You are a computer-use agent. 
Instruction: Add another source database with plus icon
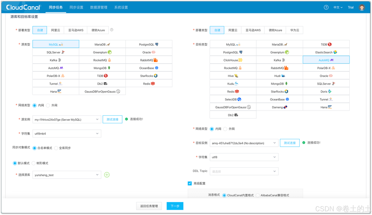tap(107, 175)
